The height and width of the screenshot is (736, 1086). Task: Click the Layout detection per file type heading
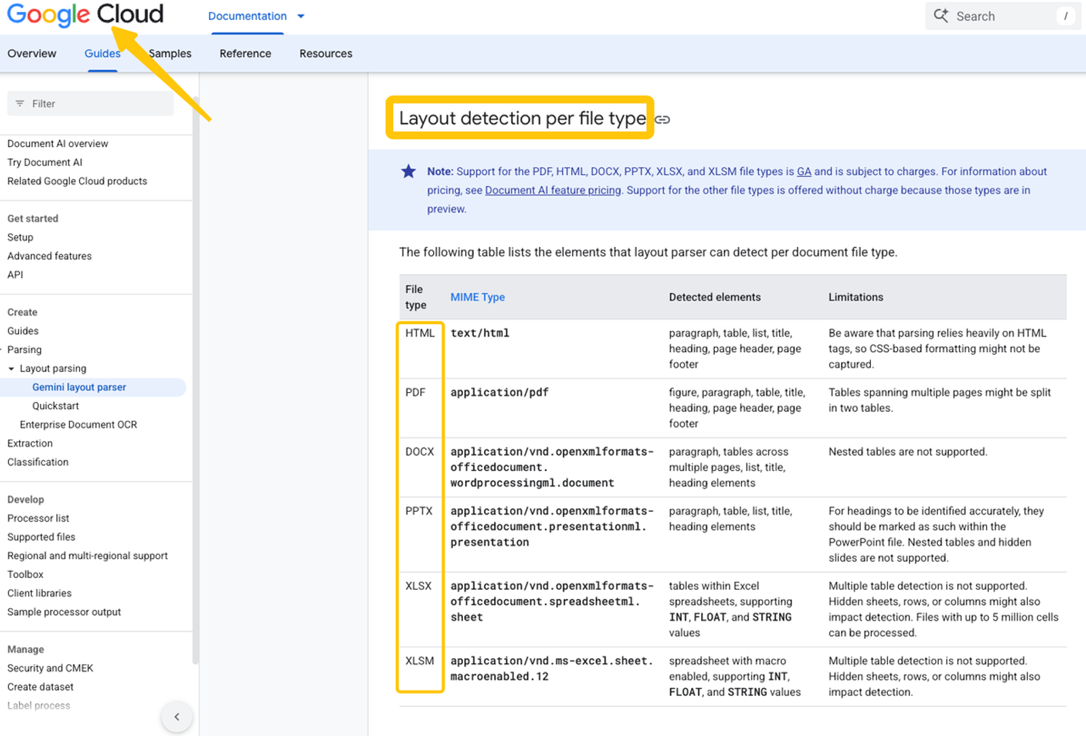tap(522, 119)
